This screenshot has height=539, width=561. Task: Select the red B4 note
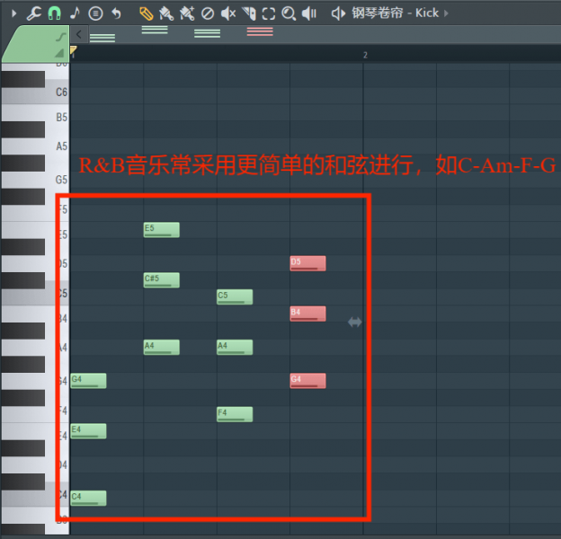coord(307,314)
